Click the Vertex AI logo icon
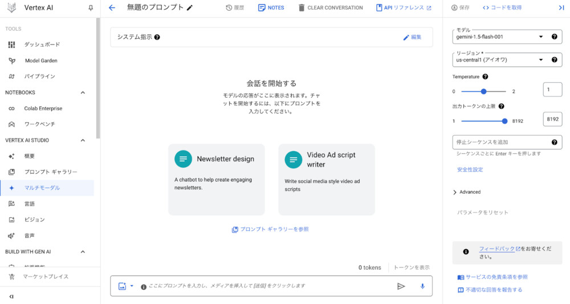The image size is (570, 304). point(11,7)
